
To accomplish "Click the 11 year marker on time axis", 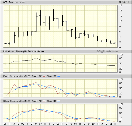I will click(x=111, y=124).
